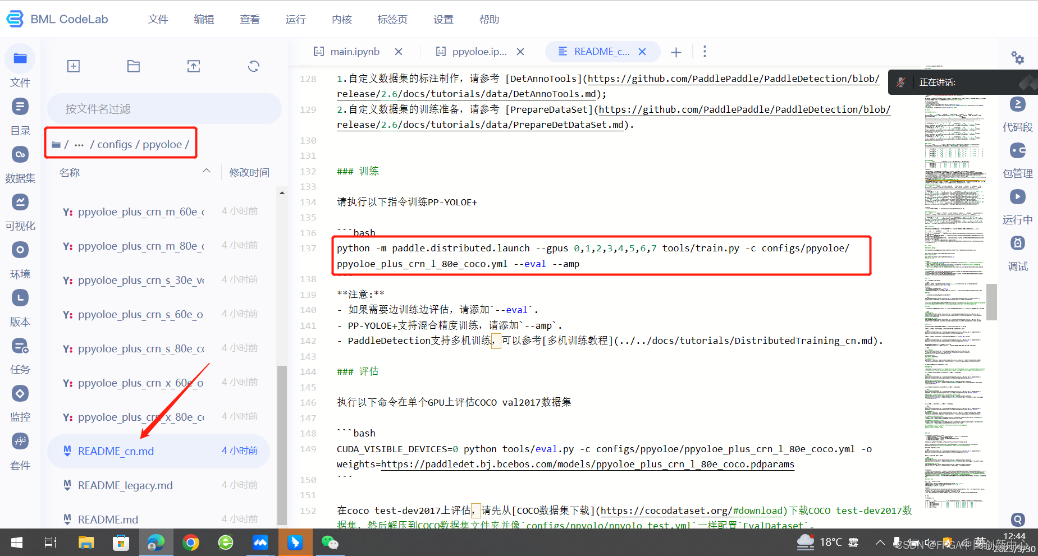Open the 监控 monitoring sidebar icon
Viewport: 1038px width, 556px height.
pos(20,393)
